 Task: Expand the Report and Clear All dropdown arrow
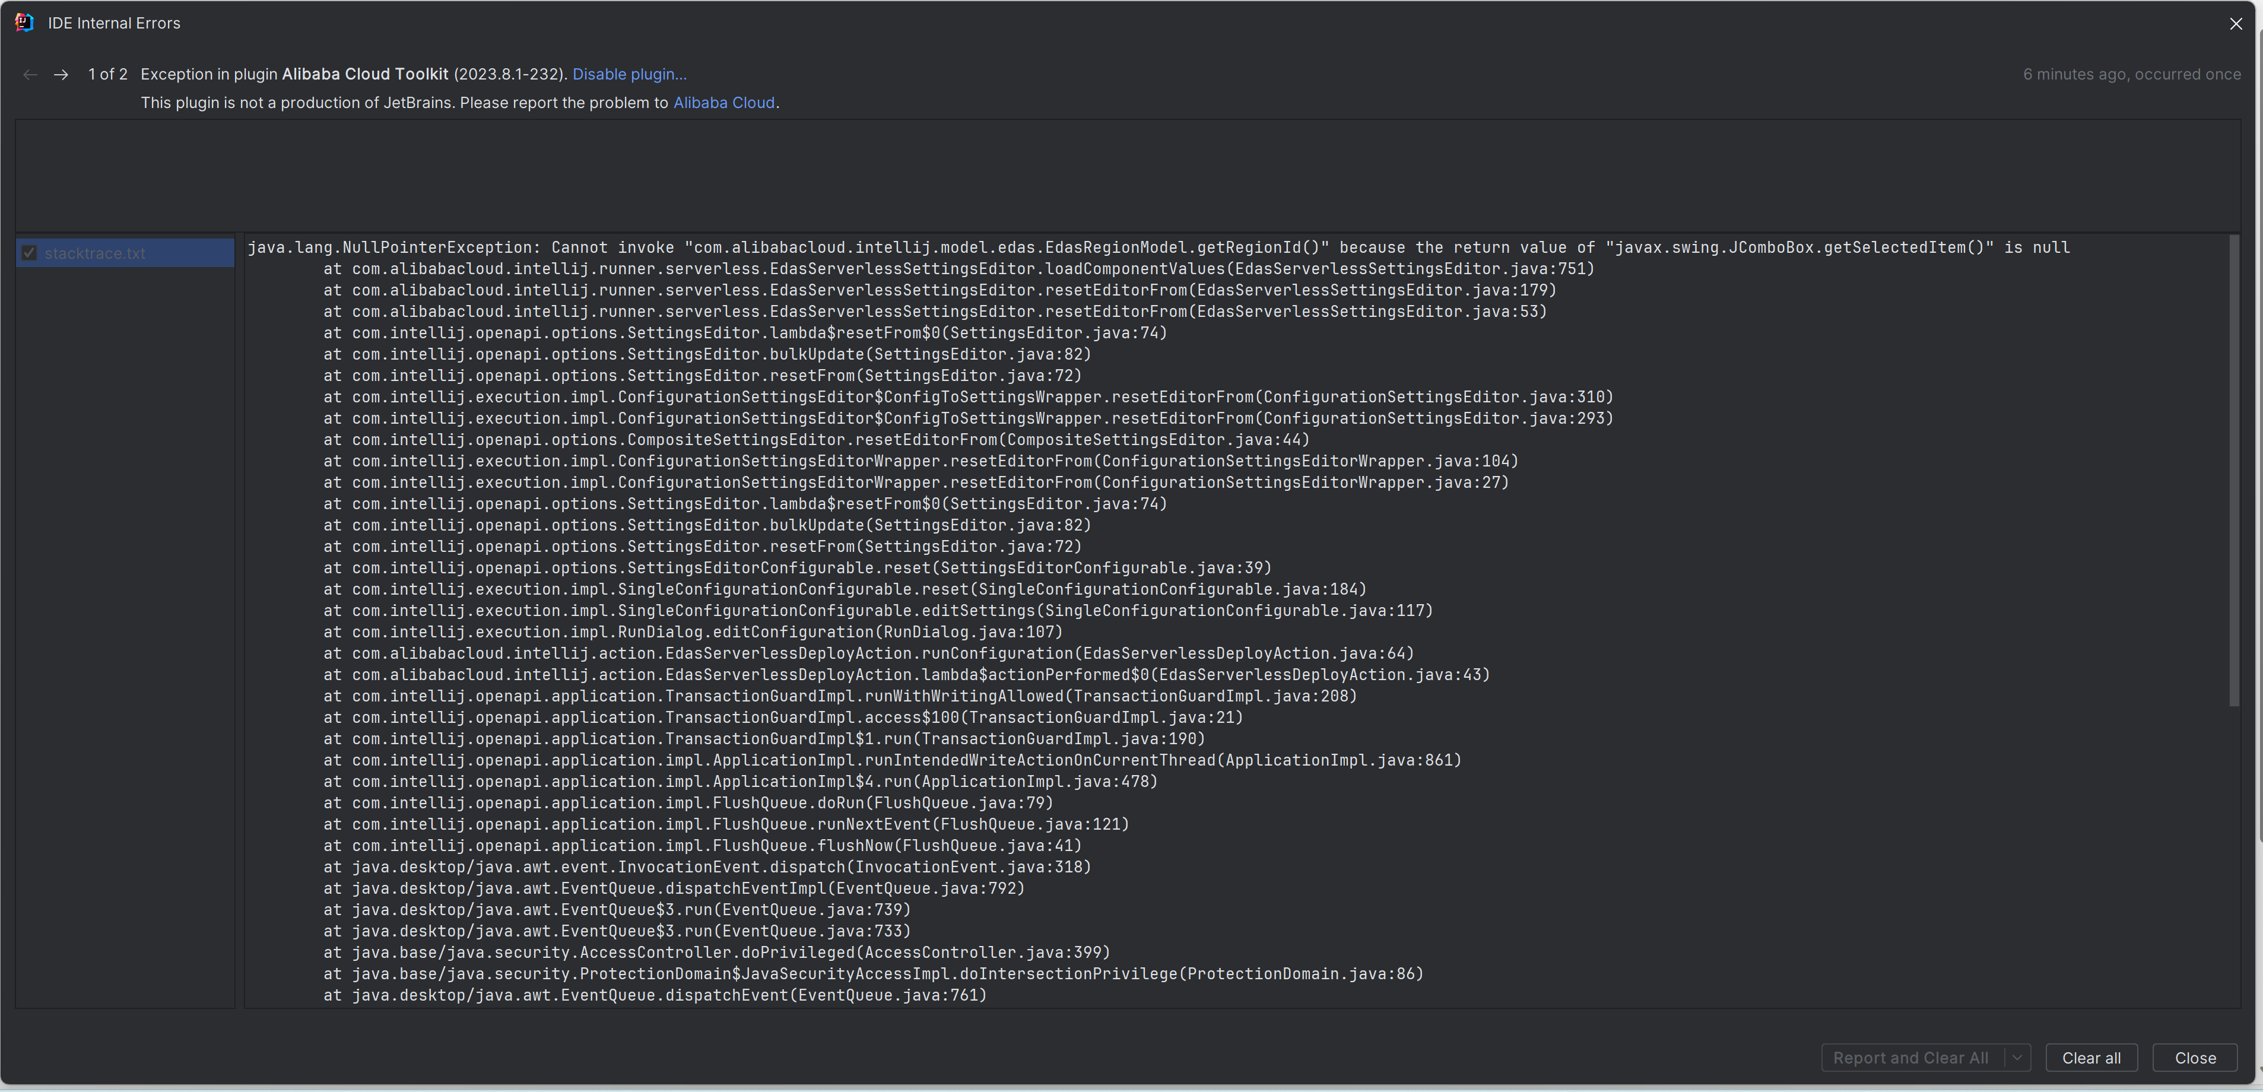(x=2017, y=1058)
